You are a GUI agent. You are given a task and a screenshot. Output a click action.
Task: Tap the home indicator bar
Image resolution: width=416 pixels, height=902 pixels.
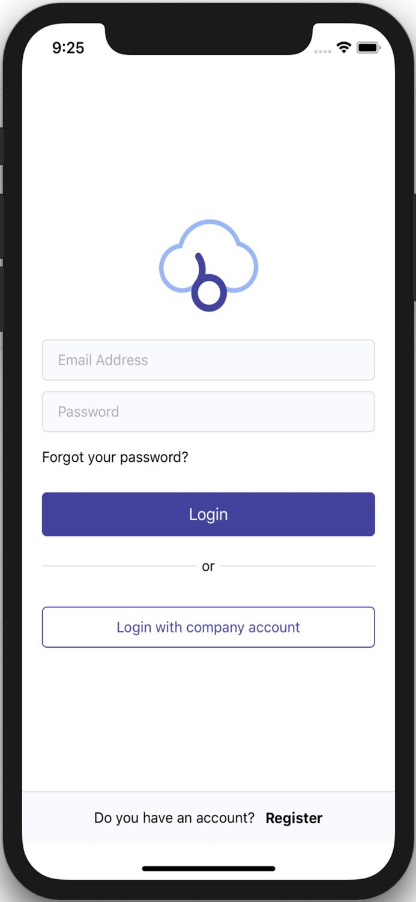click(x=208, y=868)
